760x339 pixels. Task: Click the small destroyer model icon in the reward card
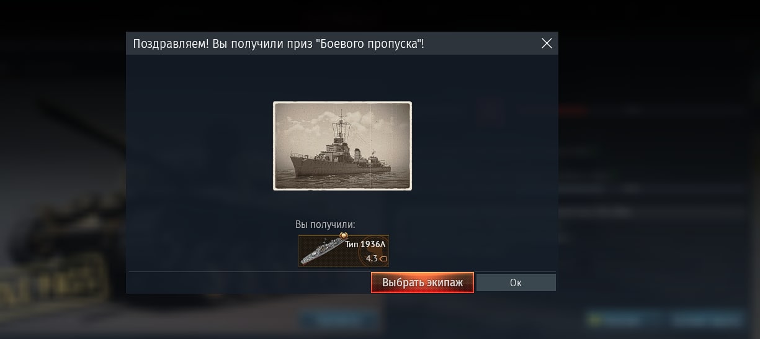[321, 251]
